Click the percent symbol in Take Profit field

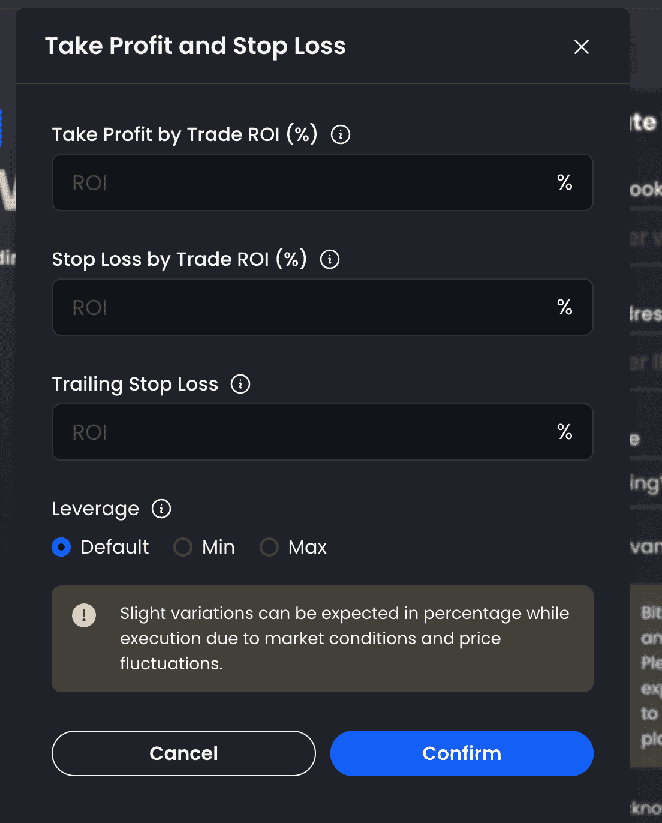pyautogui.click(x=564, y=182)
